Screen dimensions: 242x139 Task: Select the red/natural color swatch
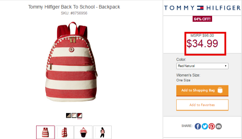[80, 115]
